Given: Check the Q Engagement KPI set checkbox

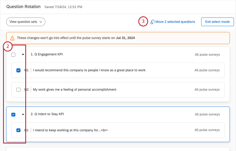Looking at the screenshot, I should (13, 55).
